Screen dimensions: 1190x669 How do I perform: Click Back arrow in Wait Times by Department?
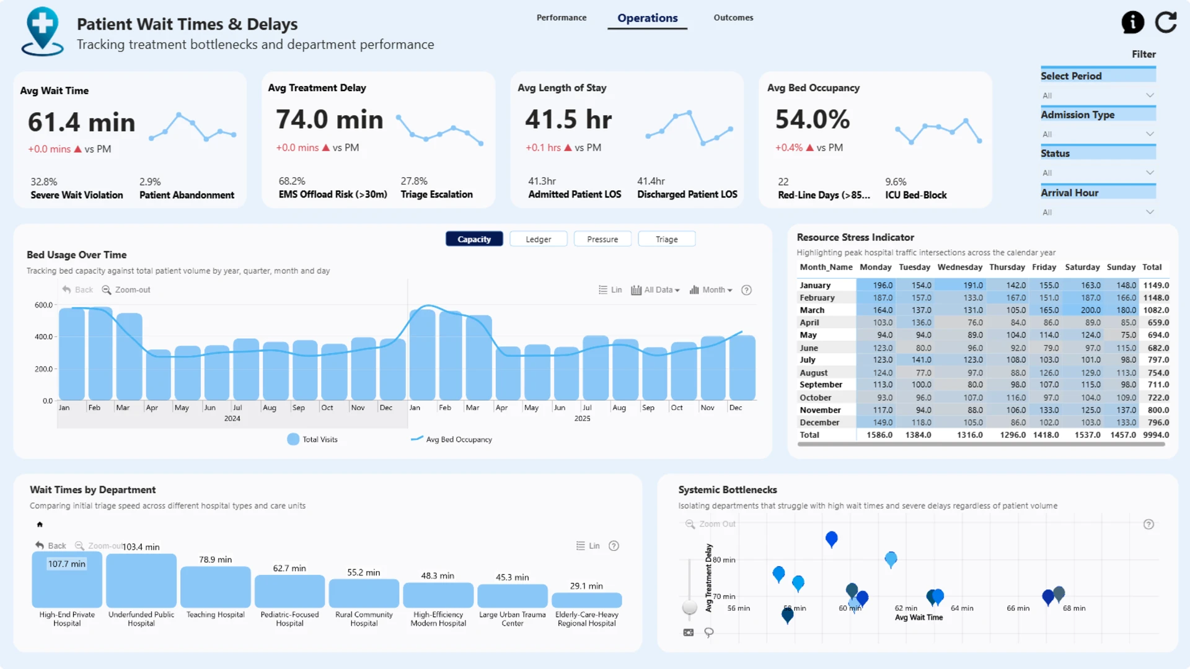40,546
